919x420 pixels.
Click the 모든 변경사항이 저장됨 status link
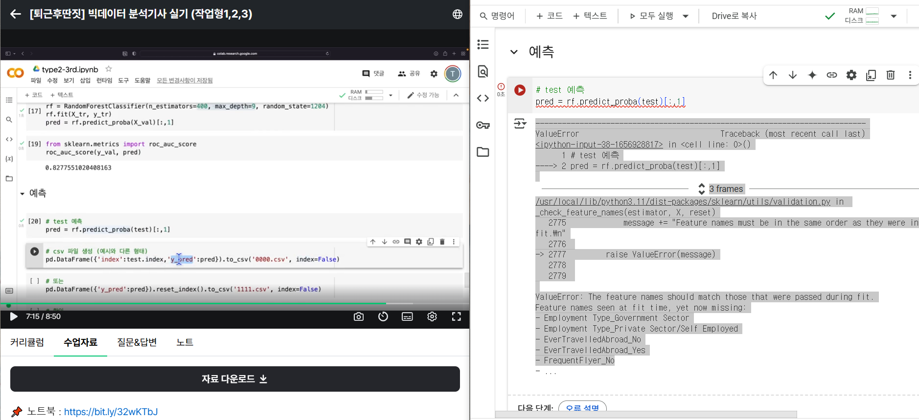(184, 81)
